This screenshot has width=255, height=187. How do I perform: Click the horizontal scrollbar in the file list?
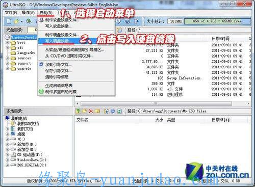point(156,103)
